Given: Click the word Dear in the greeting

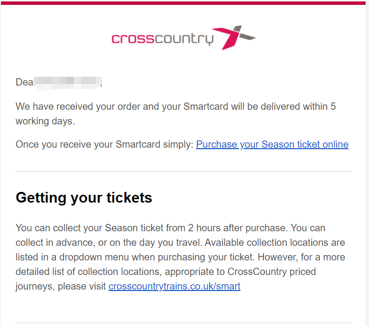Looking at the screenshot, I should click(25, 82).
